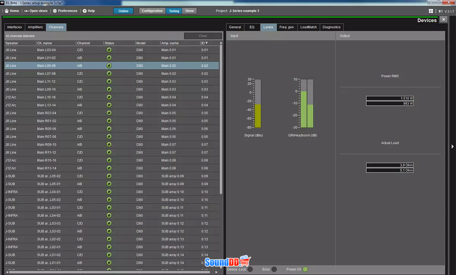This screenshot has height=275, width=456.
Task: Click status icon of Main R03-04 row
Action: (x=109, y=113)
